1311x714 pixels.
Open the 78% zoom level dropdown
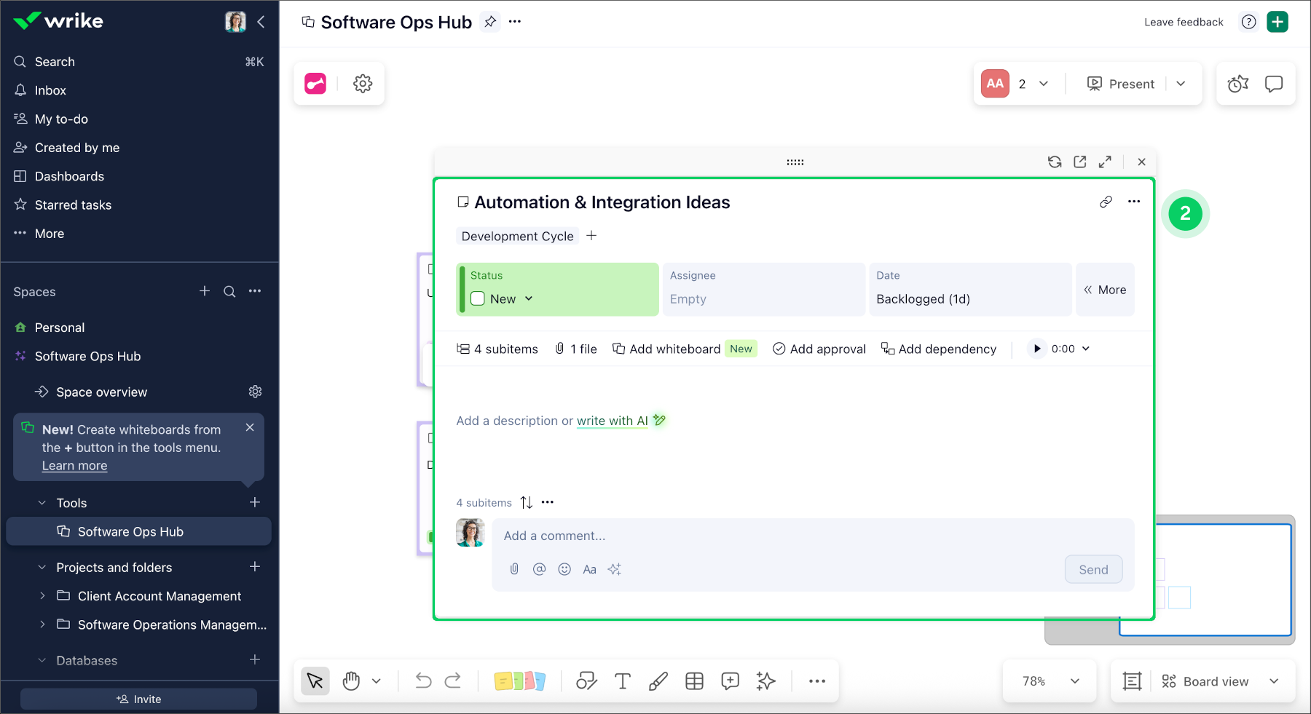pyautogui.click(x=1050, y=681)
